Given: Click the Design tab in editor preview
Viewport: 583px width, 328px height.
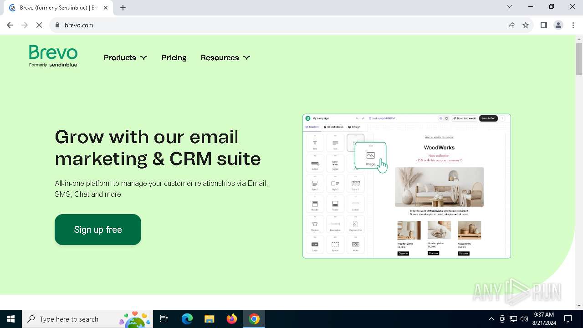Looking at the screenshot, I should 354,127.
